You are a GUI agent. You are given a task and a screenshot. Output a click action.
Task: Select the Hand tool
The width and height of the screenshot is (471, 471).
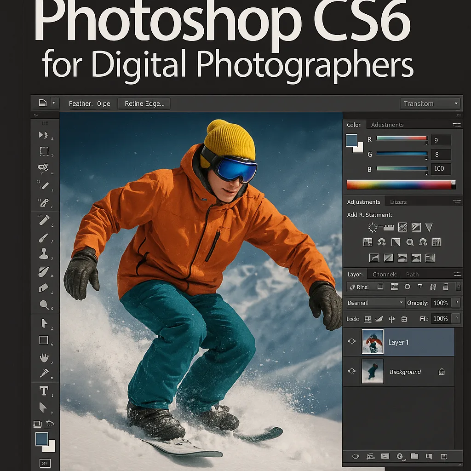coord(44,357)
